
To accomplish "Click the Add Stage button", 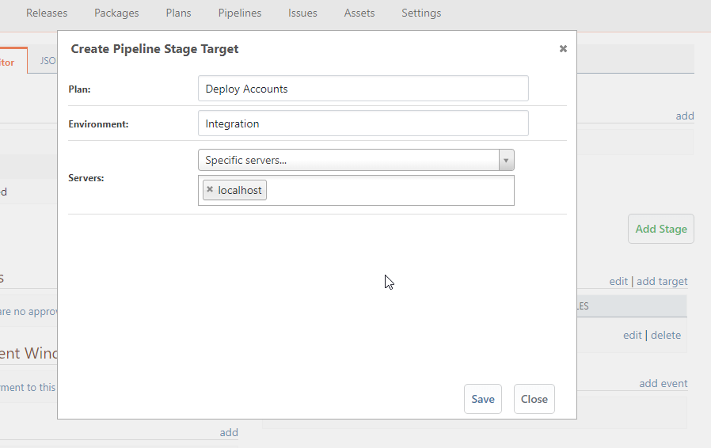I will (x=660, y=229).
